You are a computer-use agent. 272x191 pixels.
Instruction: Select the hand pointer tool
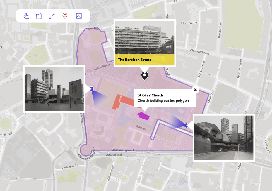27,16
